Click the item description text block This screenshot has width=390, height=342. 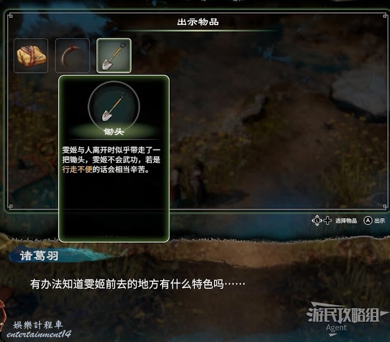(111, 160)
